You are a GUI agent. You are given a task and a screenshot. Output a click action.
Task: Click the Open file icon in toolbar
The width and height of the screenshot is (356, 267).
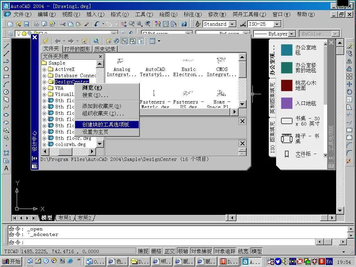[19, 24]
